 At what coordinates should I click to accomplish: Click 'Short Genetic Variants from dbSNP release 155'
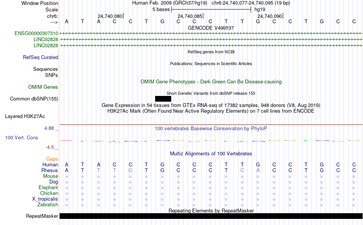point(211,93)
